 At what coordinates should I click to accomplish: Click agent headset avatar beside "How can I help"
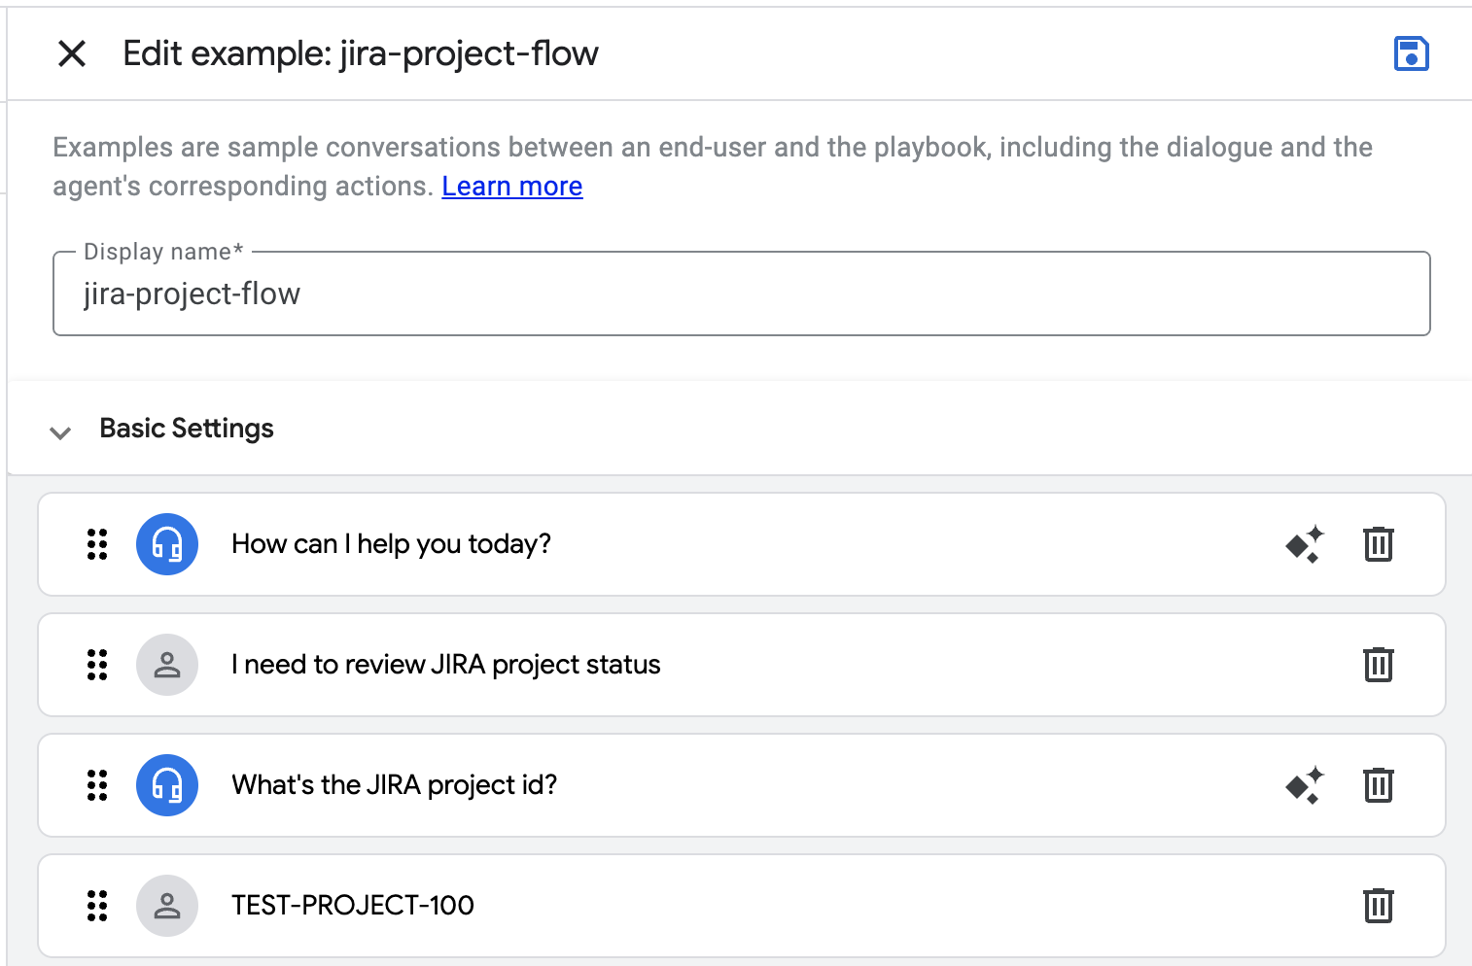(167, 544)
